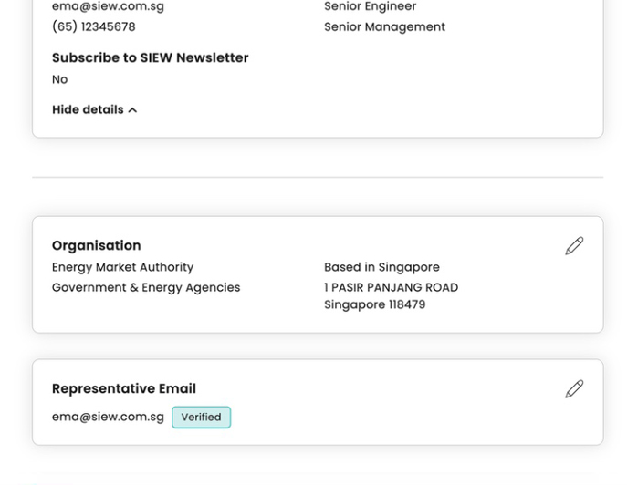Select the Subscribe to SIEW Newsletter heading
Screen dimensions: 627x485
[151, 57]
